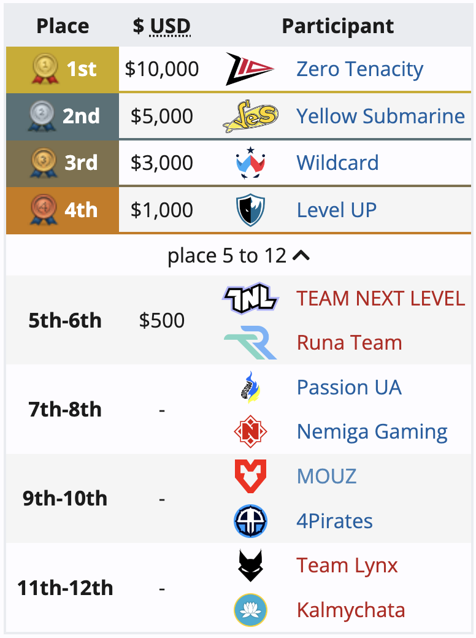Collapse the place 5 to 12 section

click(239, 256)
